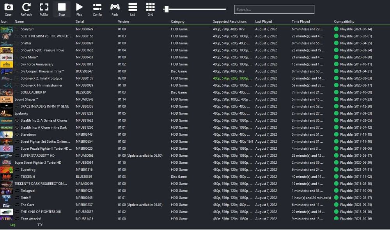Toggle fullscreen with FullScr icon

tap(44, 9)
